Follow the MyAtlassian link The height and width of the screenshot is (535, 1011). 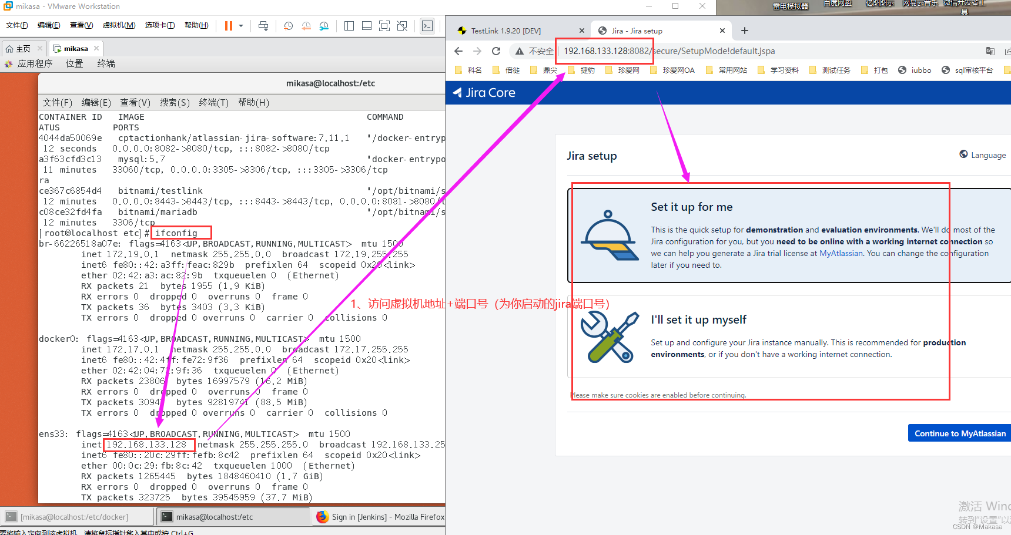tap(841, 254)
